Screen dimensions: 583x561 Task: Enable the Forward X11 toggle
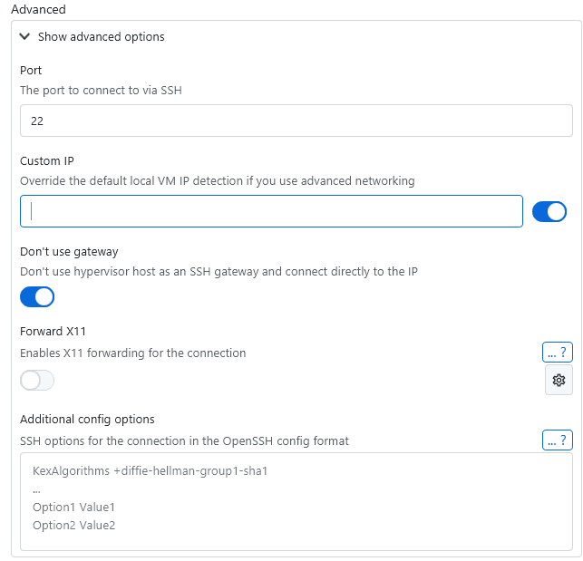pos(37,381)
